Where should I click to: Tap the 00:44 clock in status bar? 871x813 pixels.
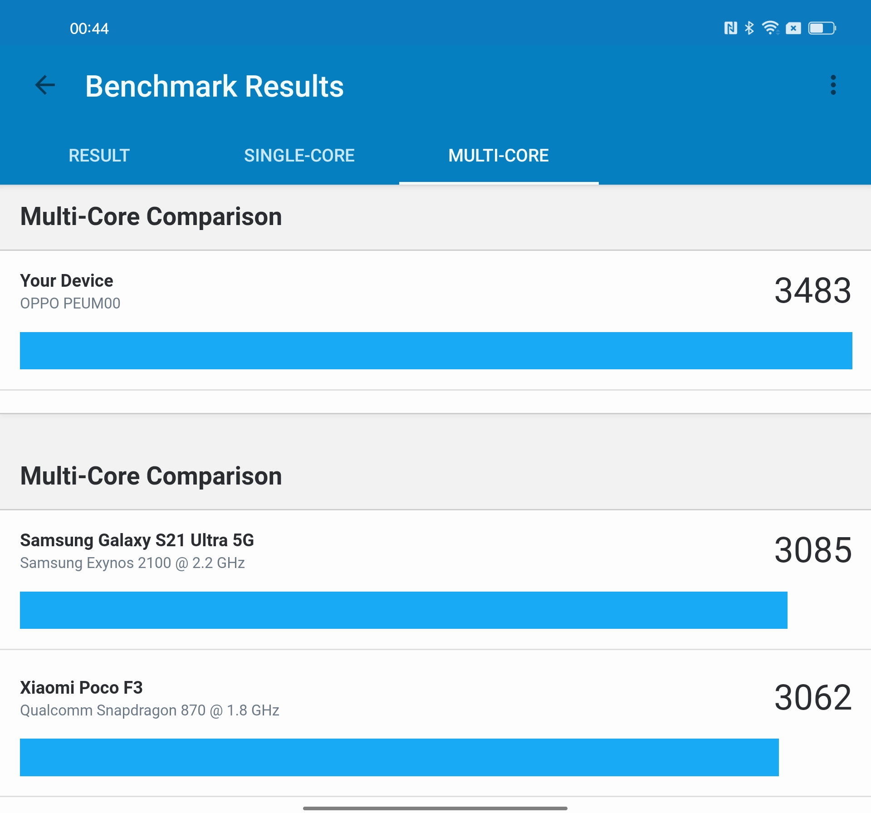point(89,29)
